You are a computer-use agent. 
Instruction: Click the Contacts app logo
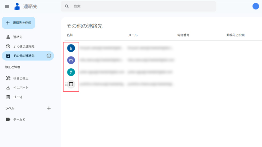pos(17,7)
